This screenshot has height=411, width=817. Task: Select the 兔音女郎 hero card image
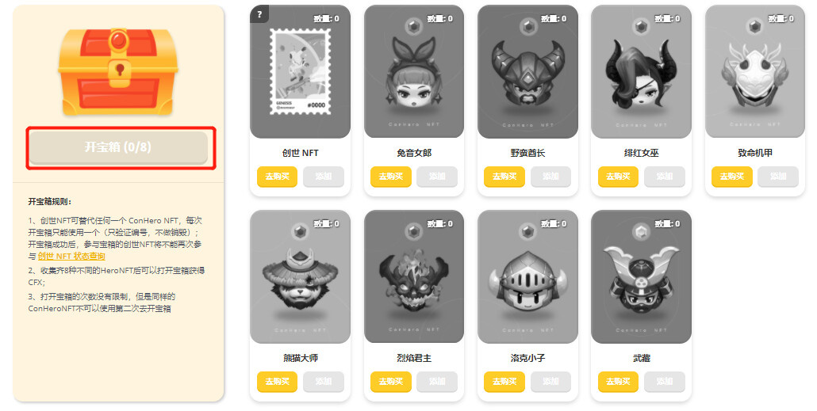click(x=414, y=72)
